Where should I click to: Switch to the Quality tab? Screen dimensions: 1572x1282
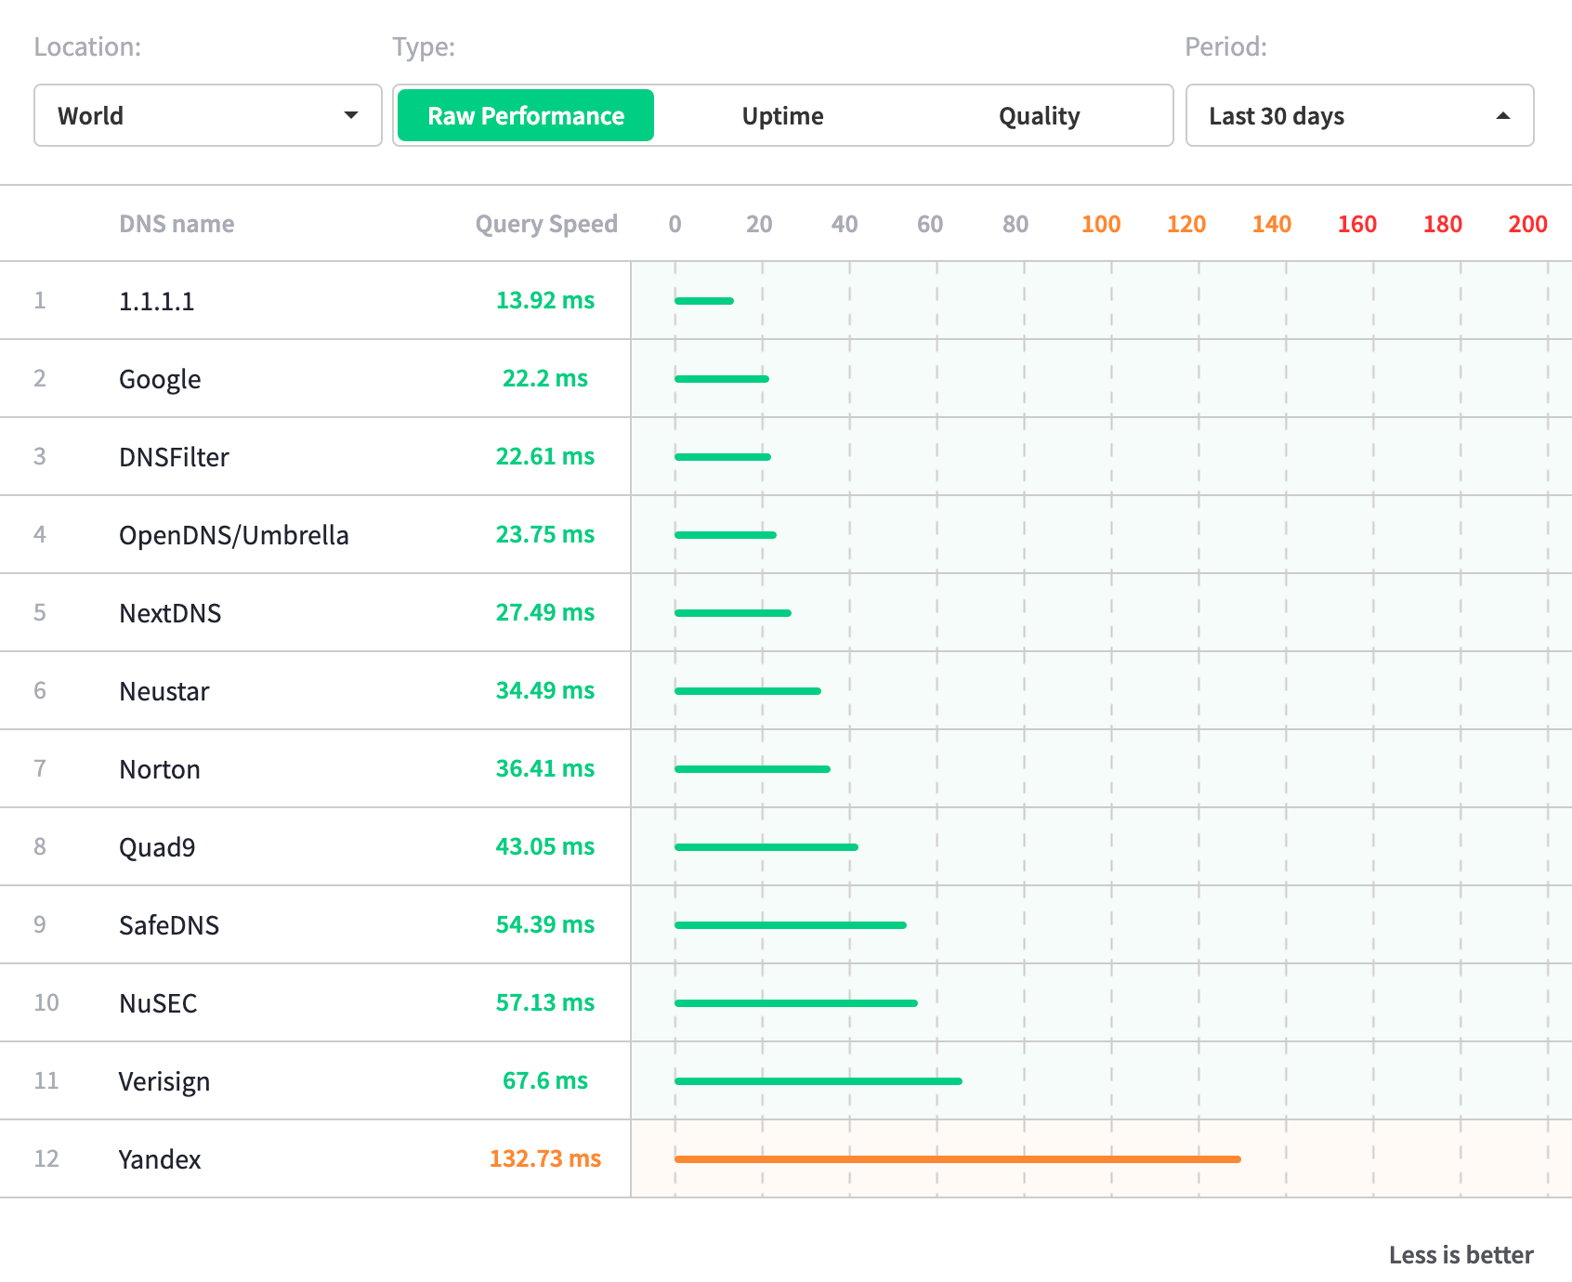click(1039, 116)
